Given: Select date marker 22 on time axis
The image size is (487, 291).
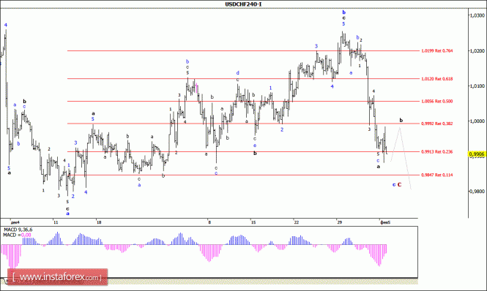Looking at the screenshot, I should (x=297, y=222).
